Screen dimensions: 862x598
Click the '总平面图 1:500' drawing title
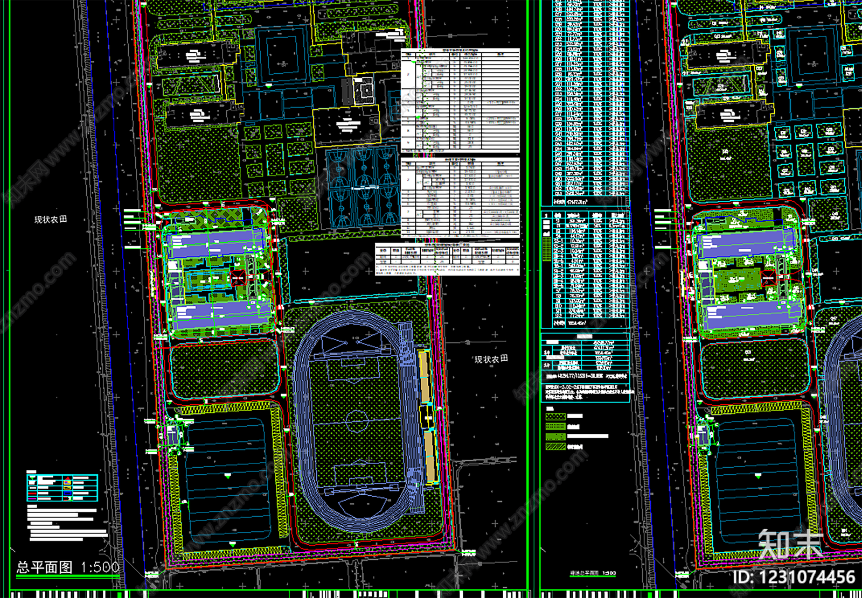[x=68, y=567]
